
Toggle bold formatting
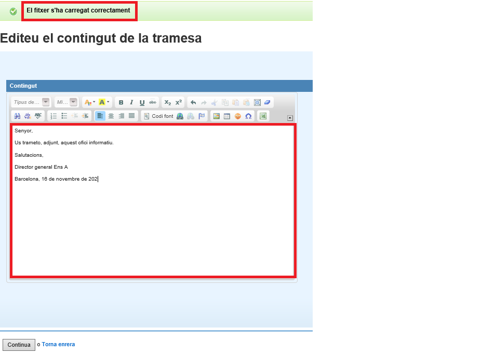tap(121, 103)
